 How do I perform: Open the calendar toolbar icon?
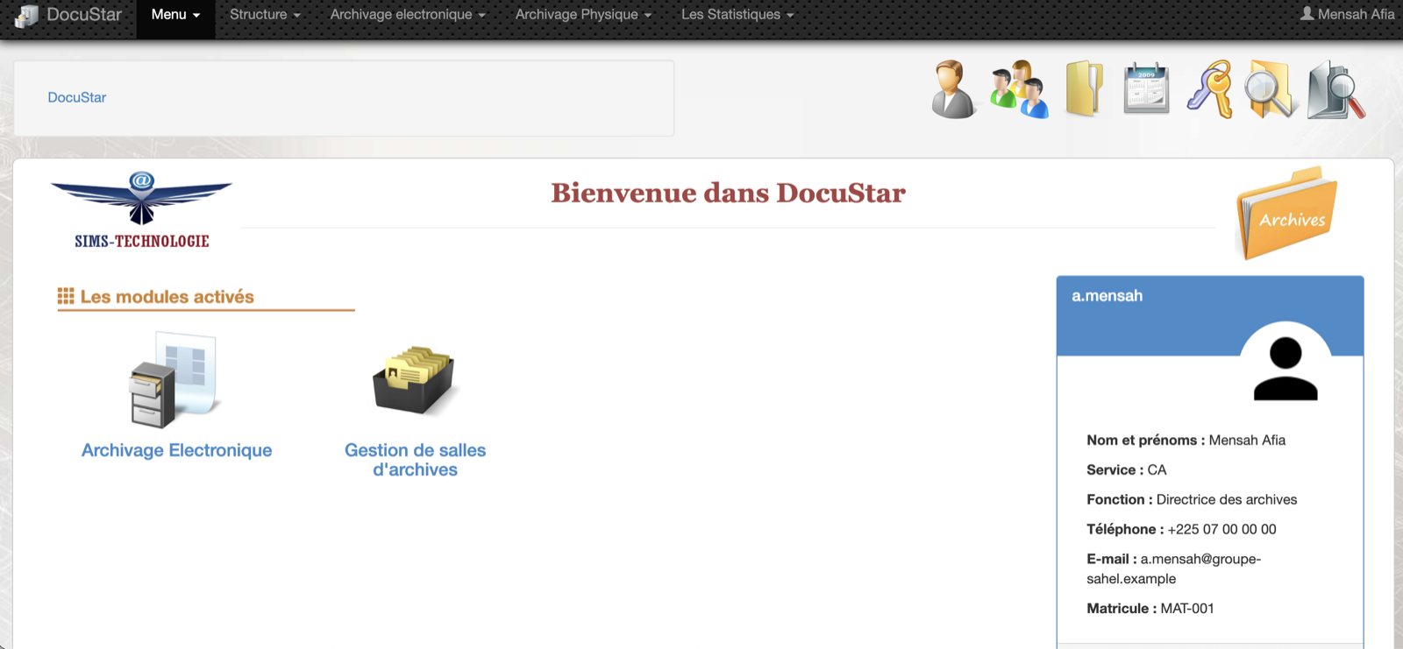point(1147,88)
